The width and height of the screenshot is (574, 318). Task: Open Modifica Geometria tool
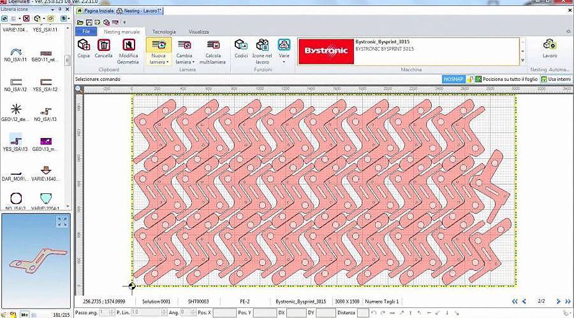pyautogui.click(x=128, y=46)
